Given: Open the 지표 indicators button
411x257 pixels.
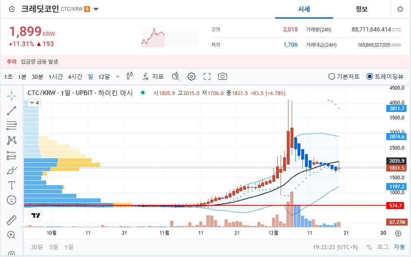Looking at the screenshot, I should 153,76.
